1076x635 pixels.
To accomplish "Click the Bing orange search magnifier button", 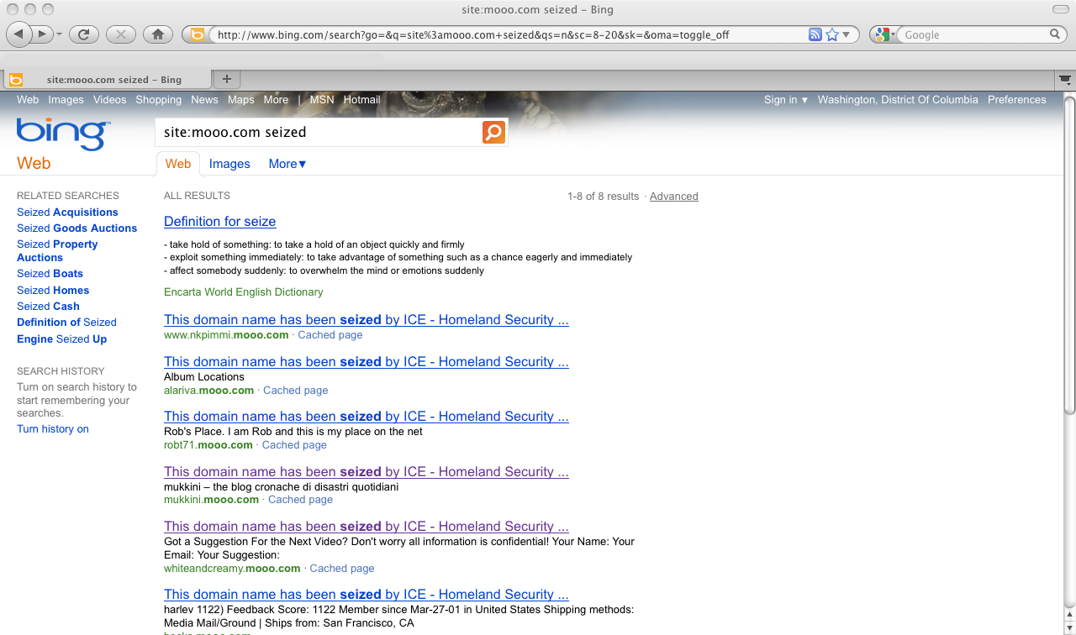I will [x=493, y=132].
